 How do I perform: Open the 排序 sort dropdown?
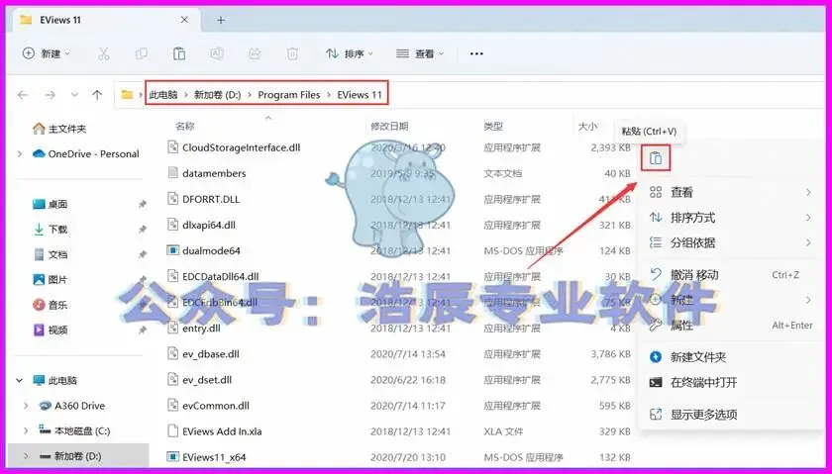pos(350,53)
